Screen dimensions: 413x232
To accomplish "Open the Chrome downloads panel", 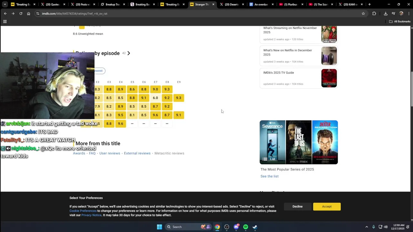I will coord(386,14).
